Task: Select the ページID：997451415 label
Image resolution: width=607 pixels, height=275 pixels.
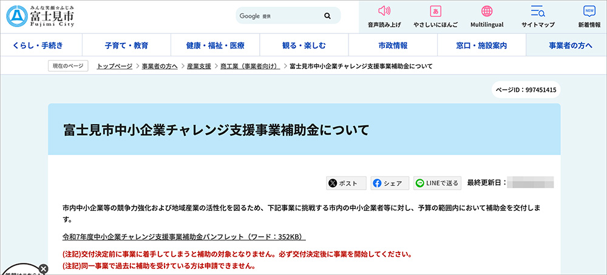Action: pos(526,90)
